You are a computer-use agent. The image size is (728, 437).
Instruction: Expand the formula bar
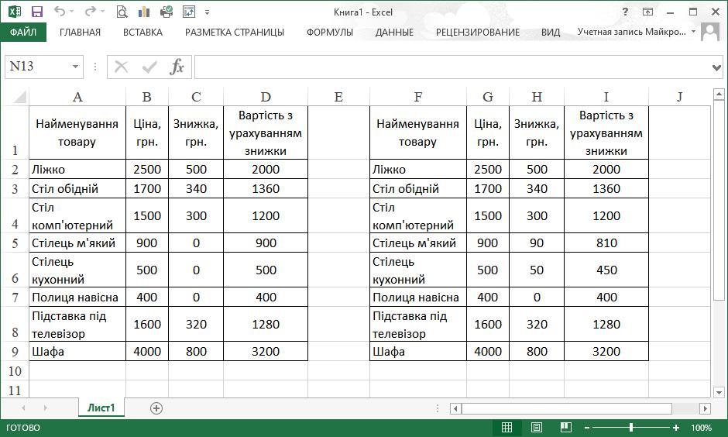(716, 68)
